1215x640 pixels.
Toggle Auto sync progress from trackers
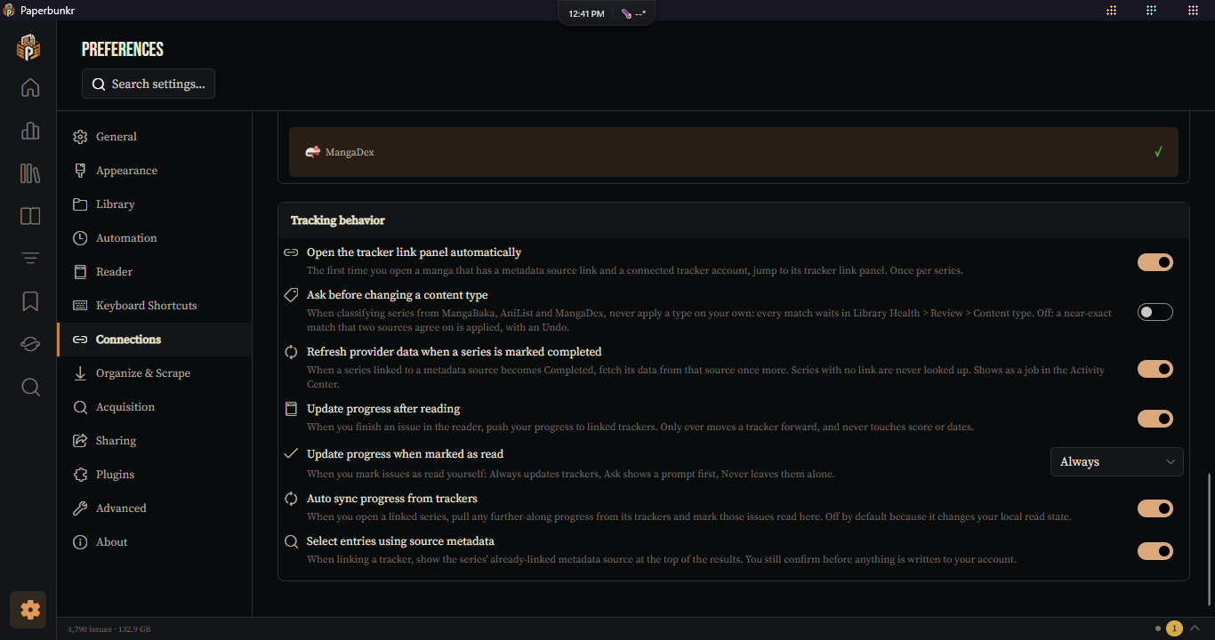pos(1155,508)
